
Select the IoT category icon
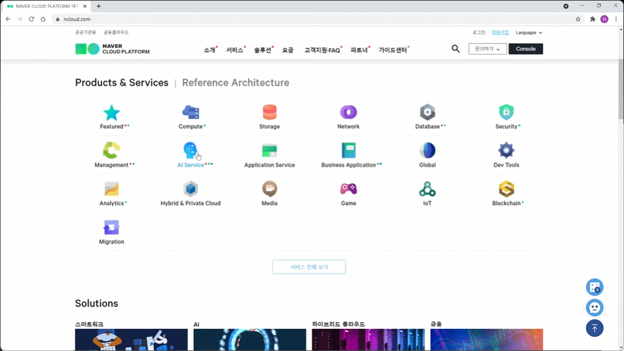(427, 189)
